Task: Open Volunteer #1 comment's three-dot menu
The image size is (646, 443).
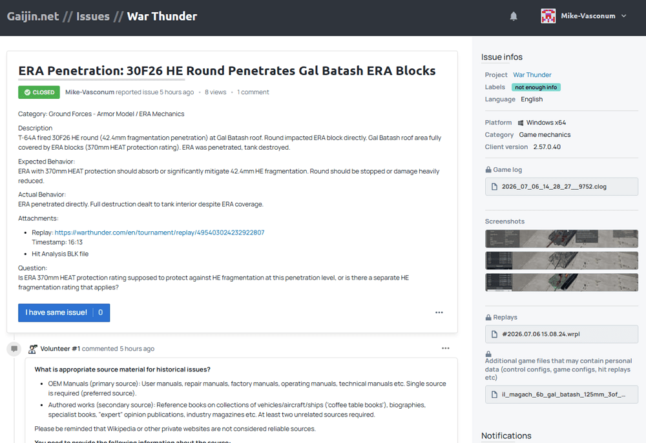Action: (x=445, y=348)
